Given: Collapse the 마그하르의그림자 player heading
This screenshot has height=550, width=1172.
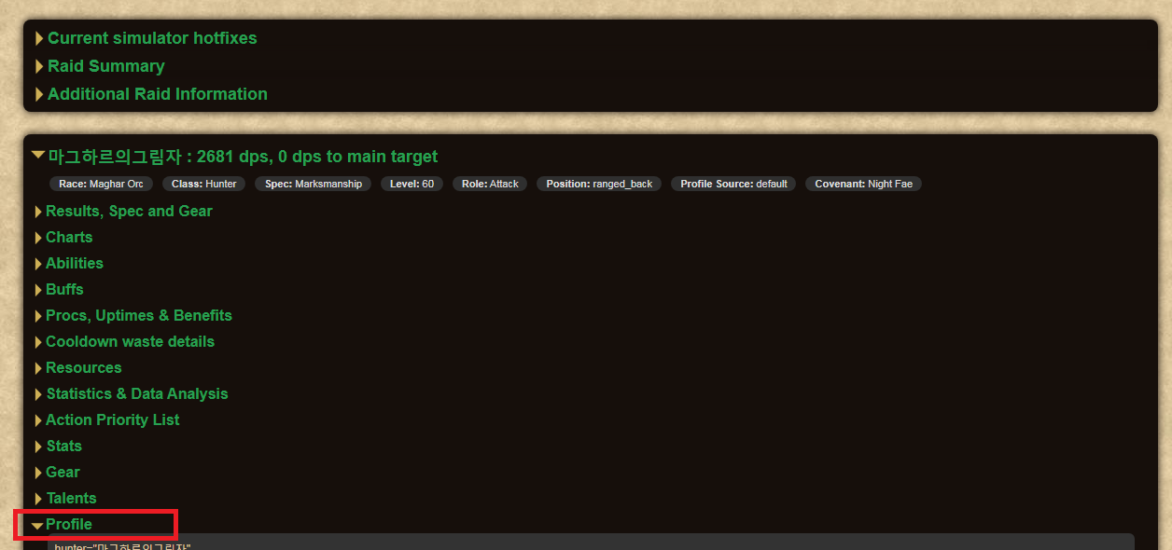Looking at the screenshot, I should point(242,157).
